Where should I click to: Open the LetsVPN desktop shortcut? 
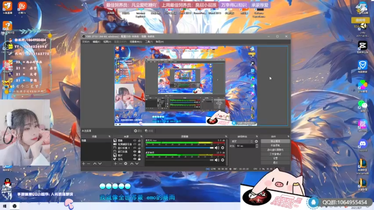pos(363,126)
